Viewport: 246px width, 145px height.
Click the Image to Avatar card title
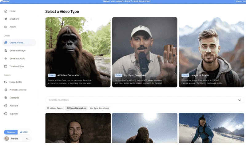pos(200,75)
